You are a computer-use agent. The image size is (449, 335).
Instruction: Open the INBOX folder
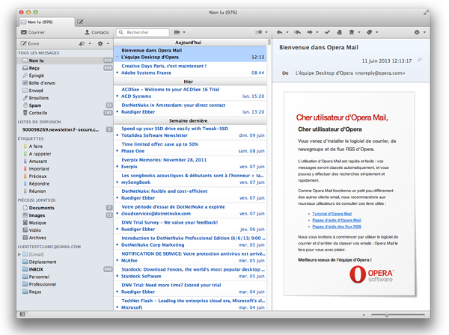point(64,269)
